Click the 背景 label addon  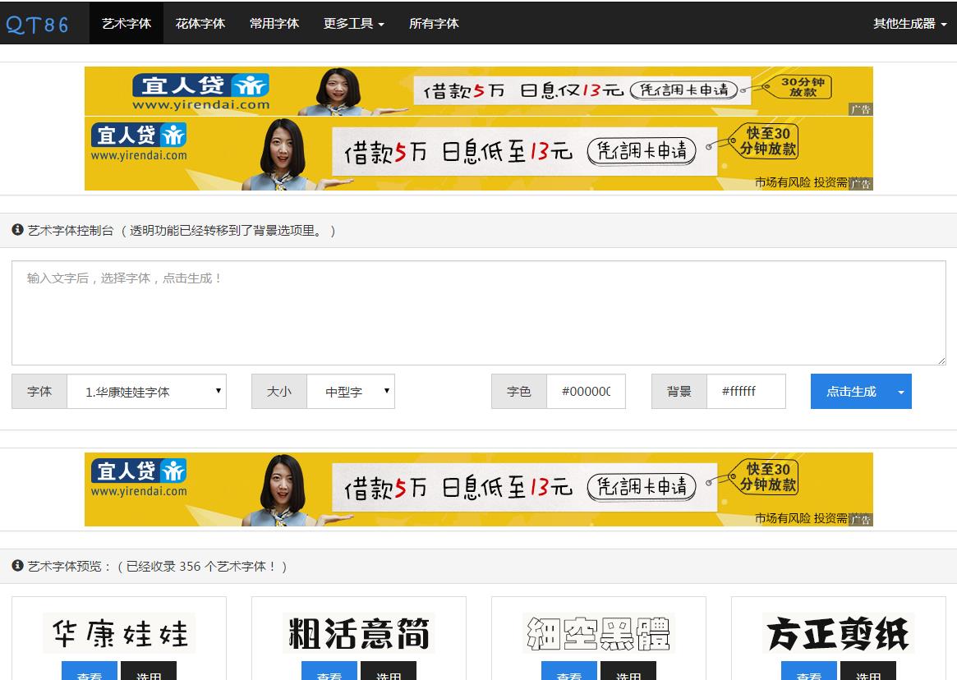point(679,391)
